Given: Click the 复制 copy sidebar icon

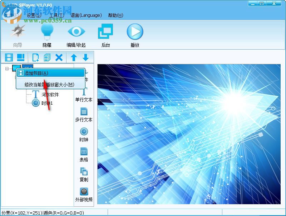Looking at the screenshot, I should [84, 174].
